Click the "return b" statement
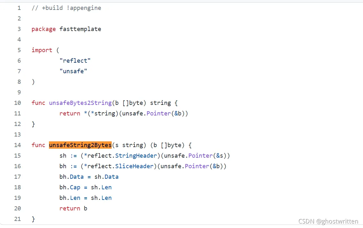This screenshot has height=228, width=363. pyautogui.click(x=73, y=208)
